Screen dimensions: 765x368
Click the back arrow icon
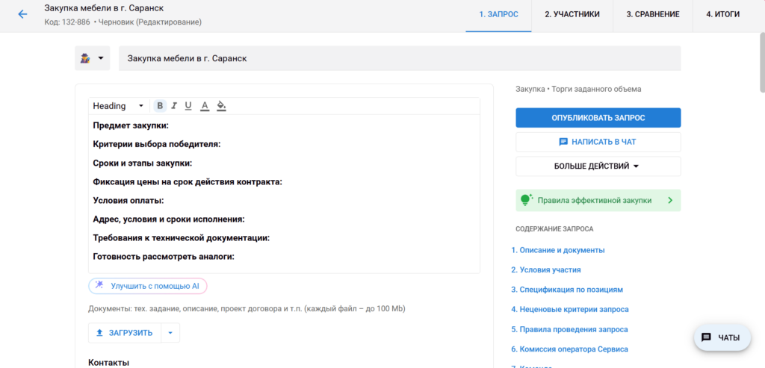[22, 14]
